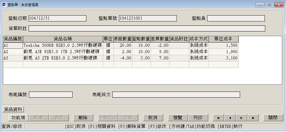Click the 貨品附註 column header

click(179, 39)
